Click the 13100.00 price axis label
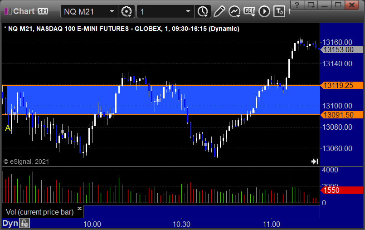 click(x=337, y=106)
